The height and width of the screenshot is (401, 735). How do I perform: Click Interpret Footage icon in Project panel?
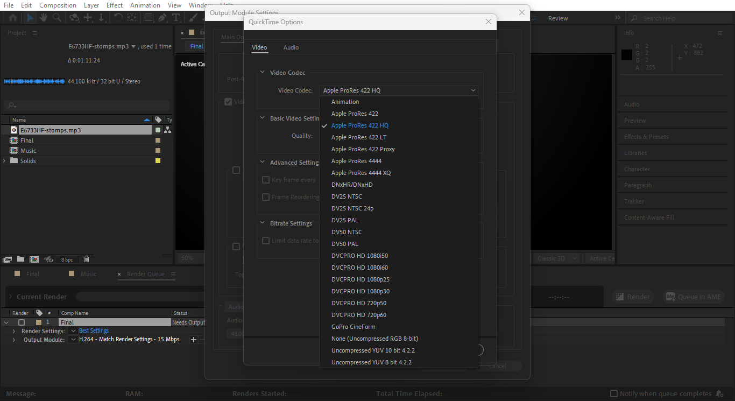pyautogui.click(x=8, y=259)
